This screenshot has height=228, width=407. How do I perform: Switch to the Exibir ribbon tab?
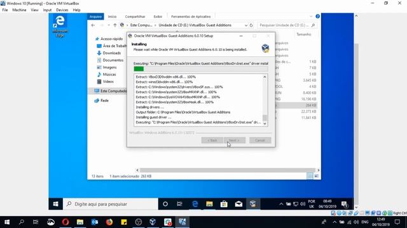pyautogui.click(x=158, y=16)
